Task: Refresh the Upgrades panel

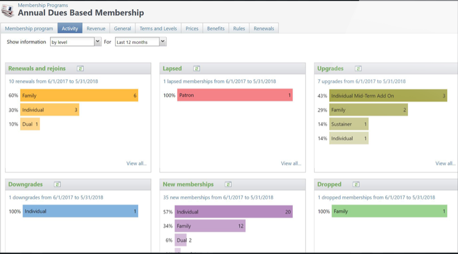Action: [x=358, y=68]
